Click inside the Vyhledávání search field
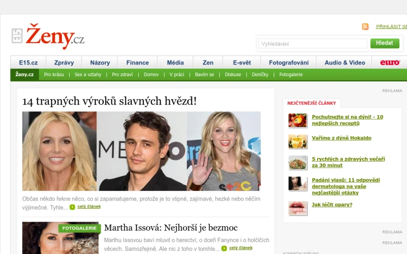Image resolution: width=407 pixels, height=254 pixels. (x=312, y=44)
